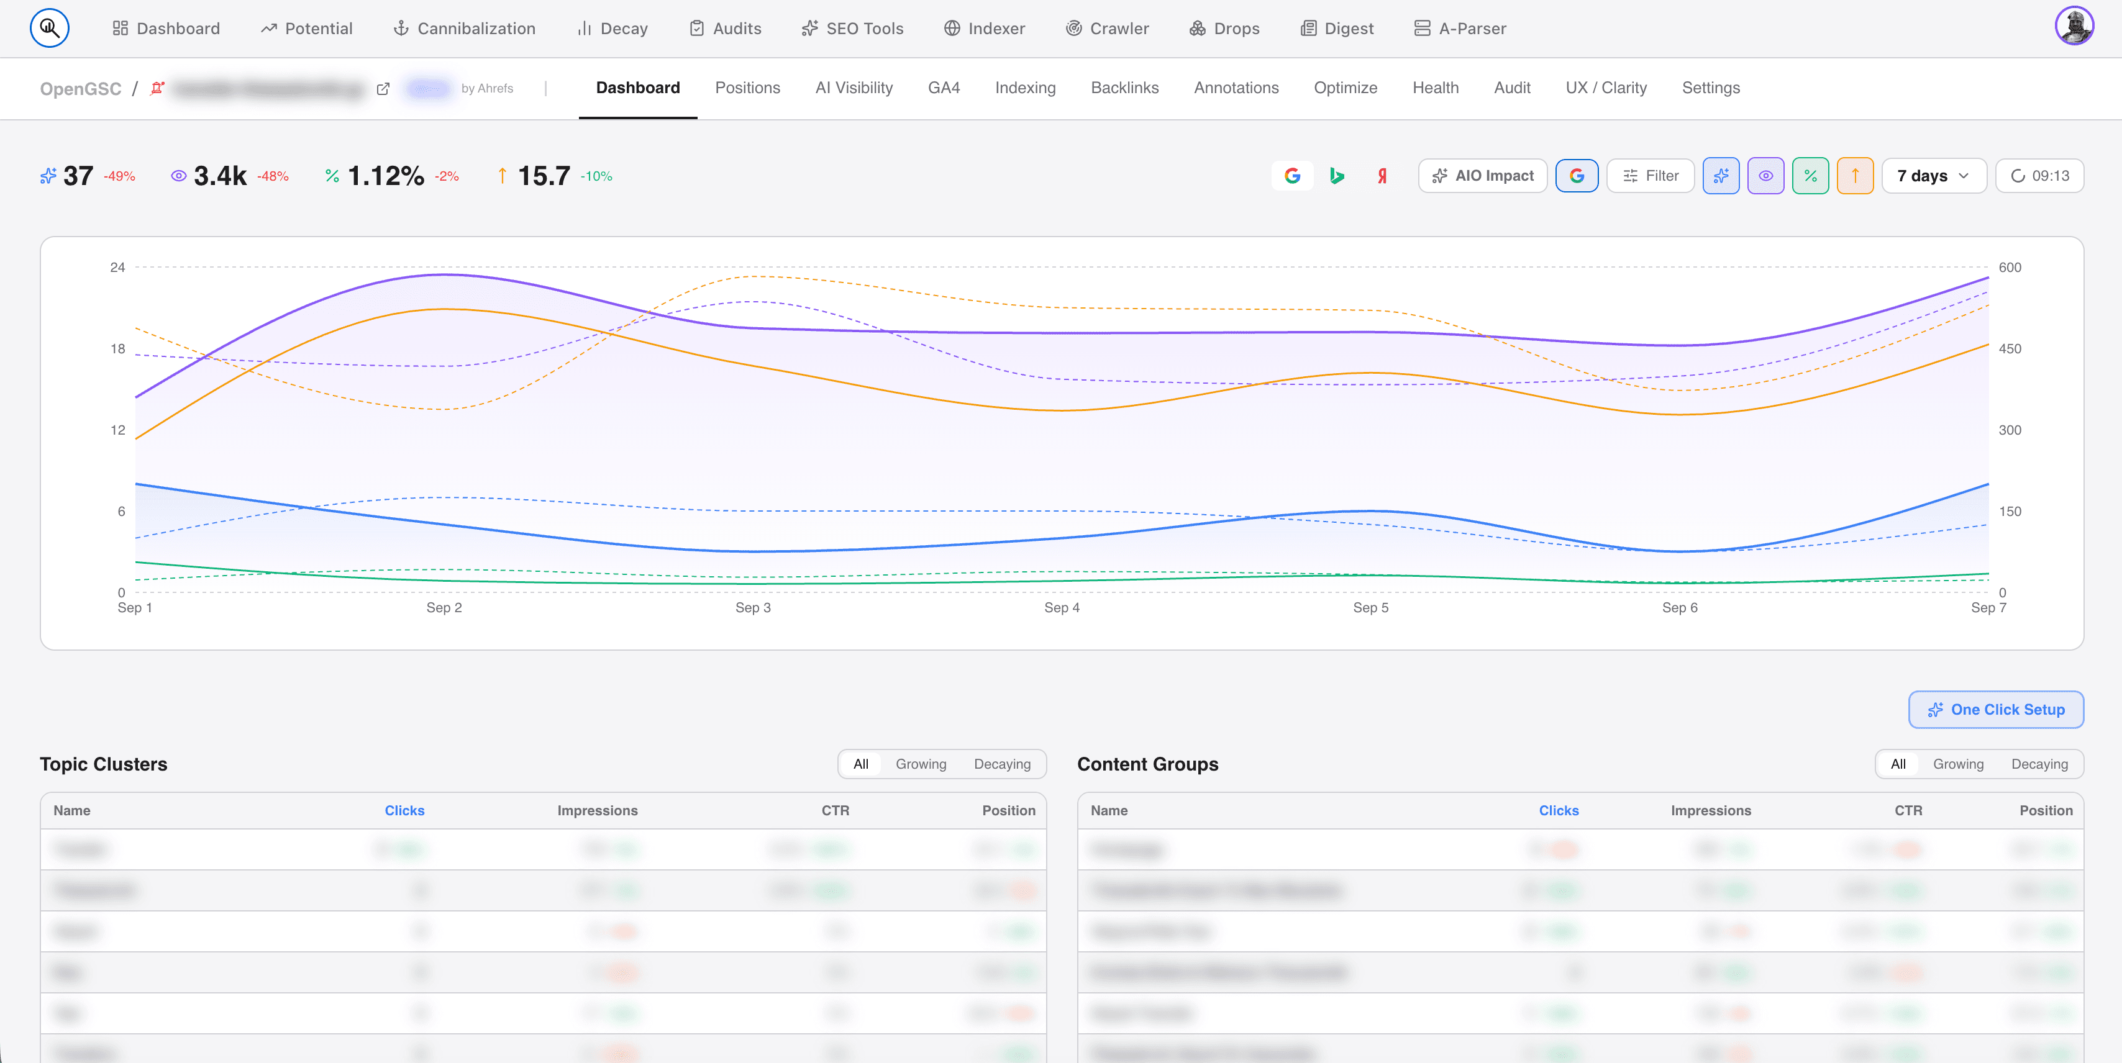This screenshot has width=2122, height=1063.
Task: Switch to the AI Visibility tab
Action: coord(854,88)
